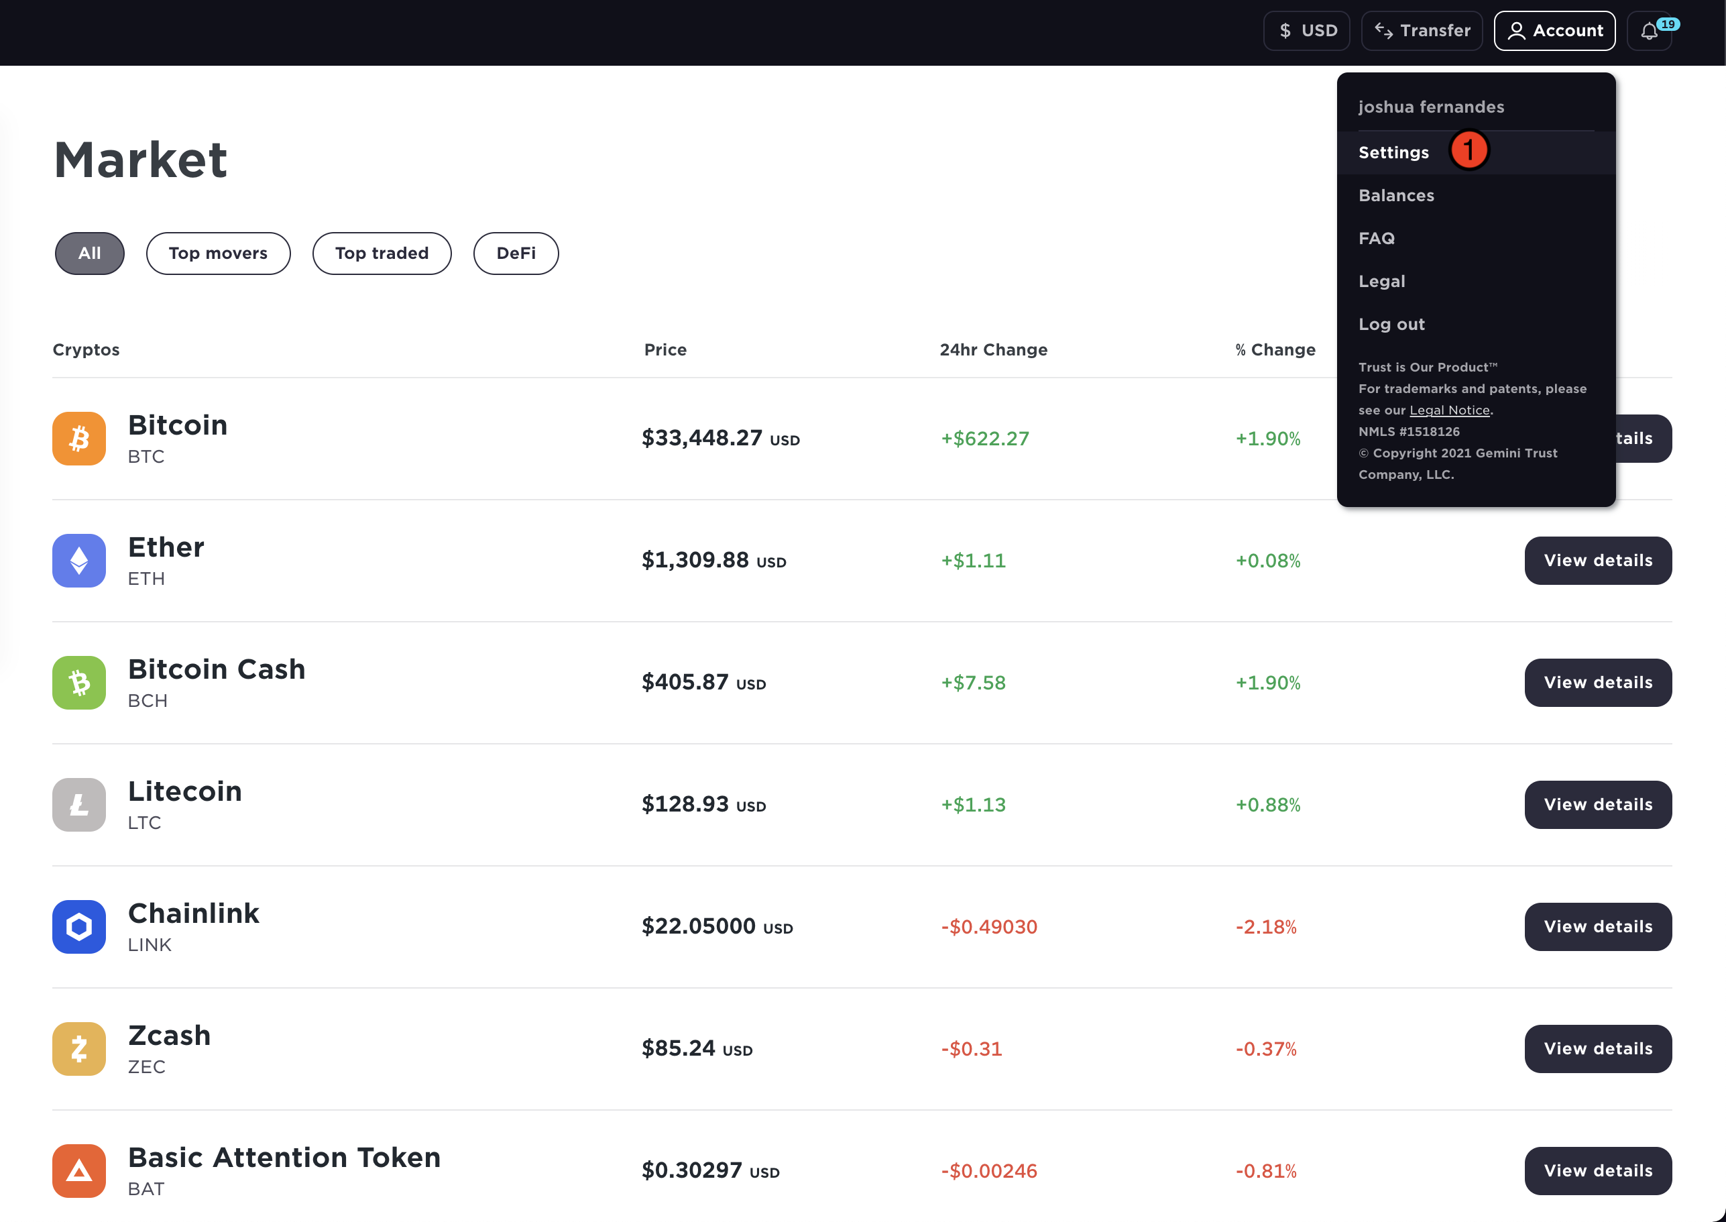Select the DeFi filter
Screen dimensions: 1726x1222
516,254
